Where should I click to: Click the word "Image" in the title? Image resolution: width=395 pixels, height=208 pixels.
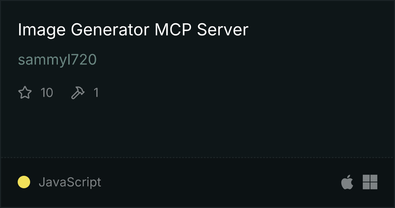[x=42, y=30]
